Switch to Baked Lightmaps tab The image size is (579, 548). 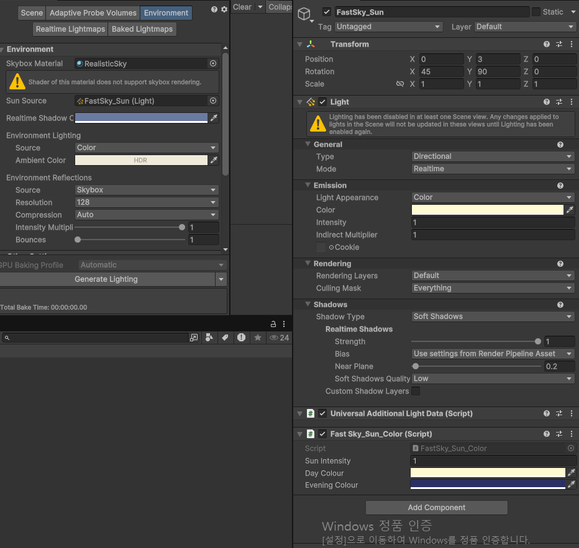142,29
